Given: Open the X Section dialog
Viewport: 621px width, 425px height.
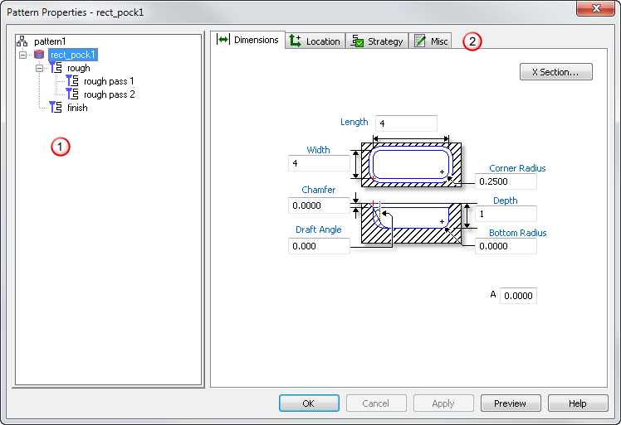Looking at the screenshot, I should click(556, 72).
